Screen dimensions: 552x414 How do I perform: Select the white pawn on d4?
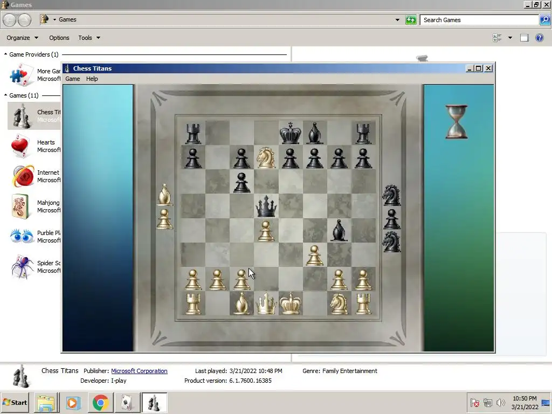click(x=266, y=231)
